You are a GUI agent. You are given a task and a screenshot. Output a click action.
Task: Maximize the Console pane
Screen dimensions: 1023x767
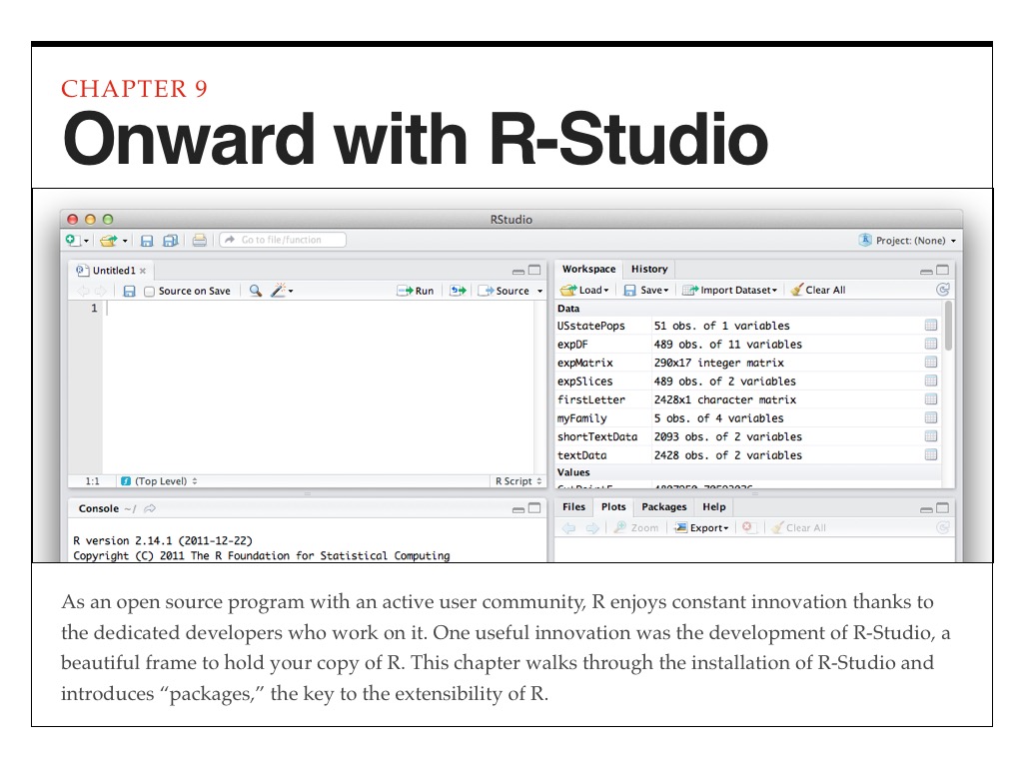click(534, 508)
